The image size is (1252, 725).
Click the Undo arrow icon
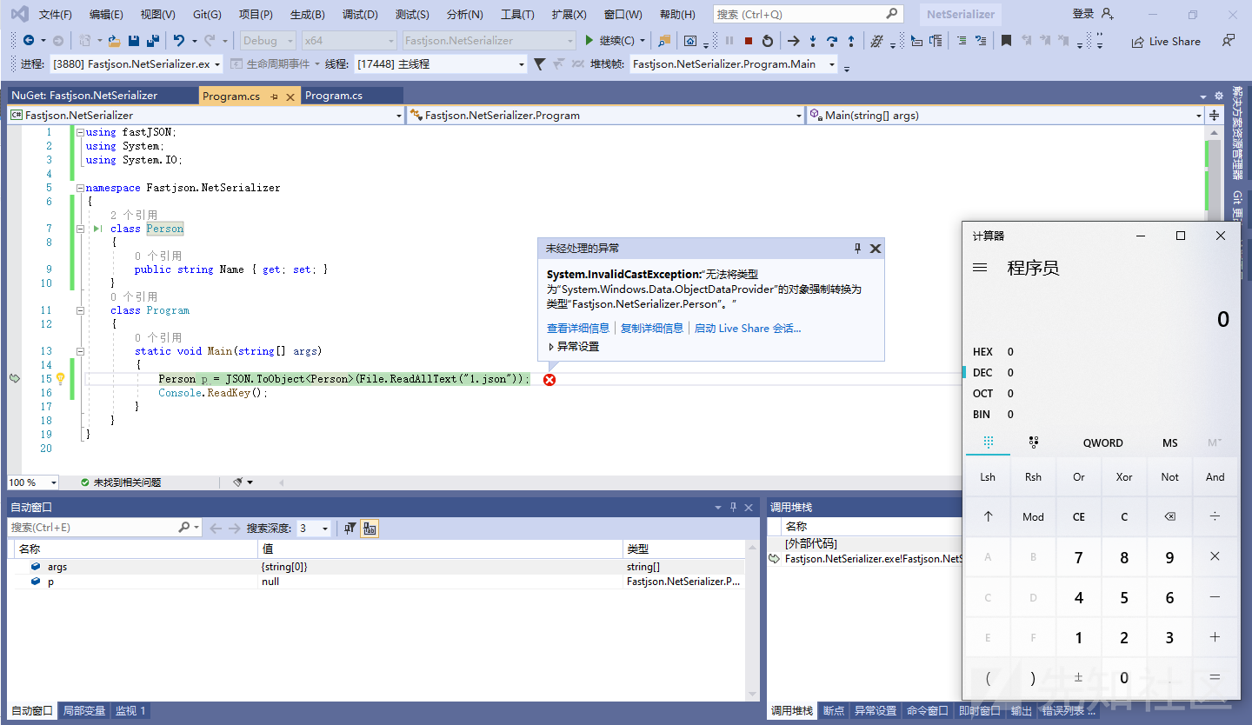click(179, 41)
